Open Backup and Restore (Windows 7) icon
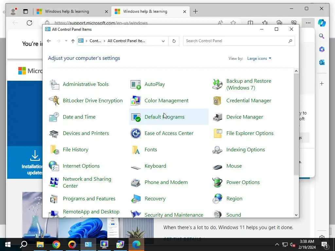The width and height of the screenshot is (335, 251). pos(218,84)
